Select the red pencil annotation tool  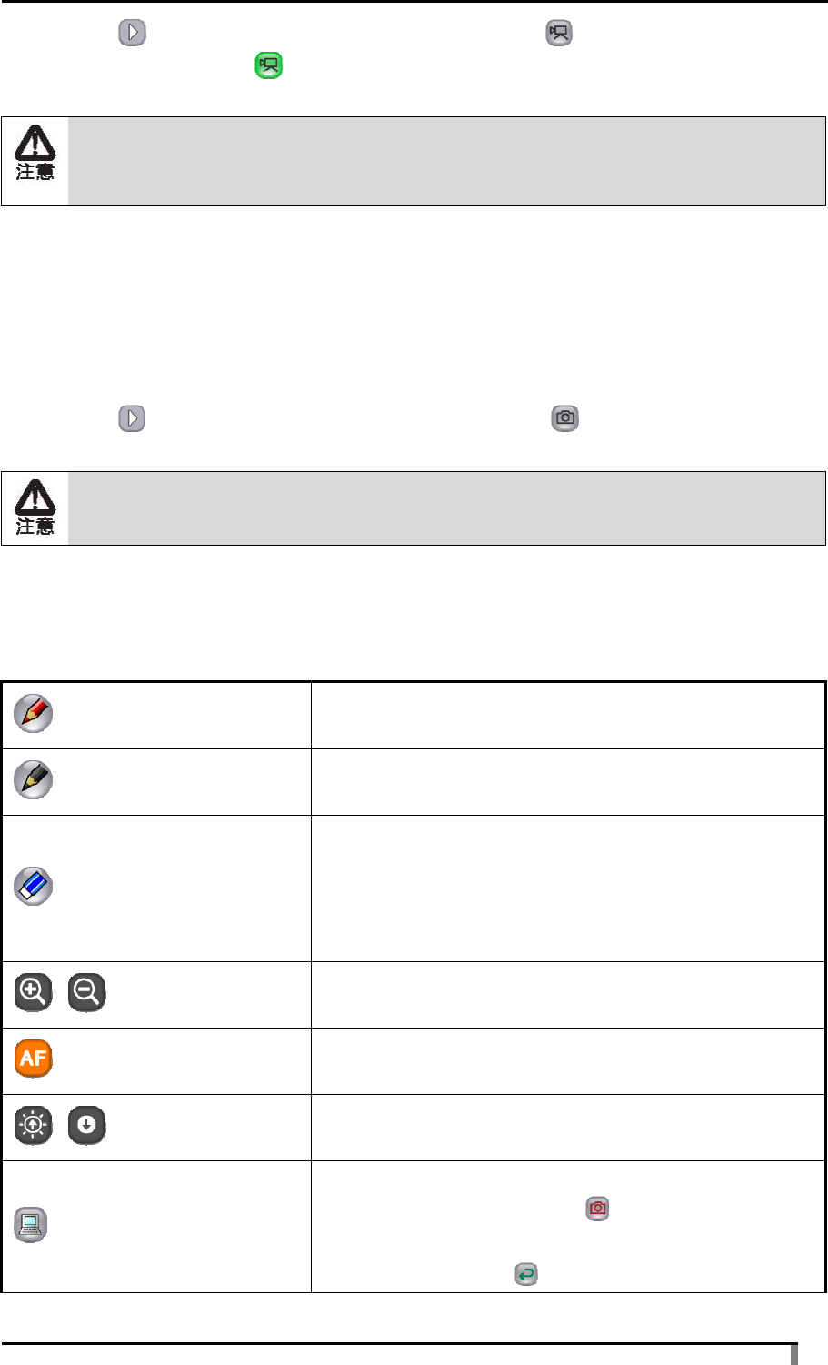34,715
